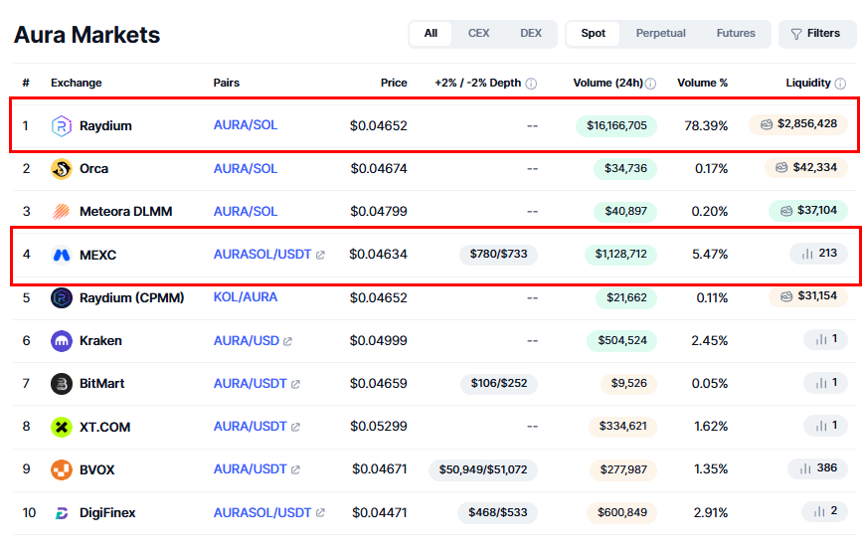Click the DigiFinex exchange logo icon
The width and height of the screenshot is (863, 553).
(61, 513)
